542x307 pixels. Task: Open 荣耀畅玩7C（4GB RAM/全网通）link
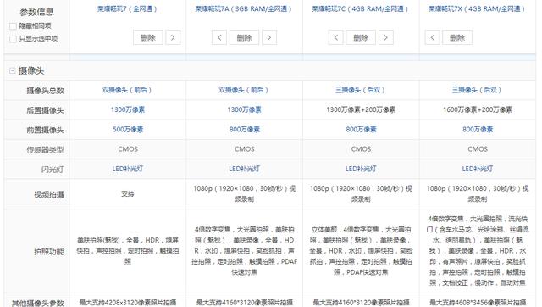coord(360,9)
